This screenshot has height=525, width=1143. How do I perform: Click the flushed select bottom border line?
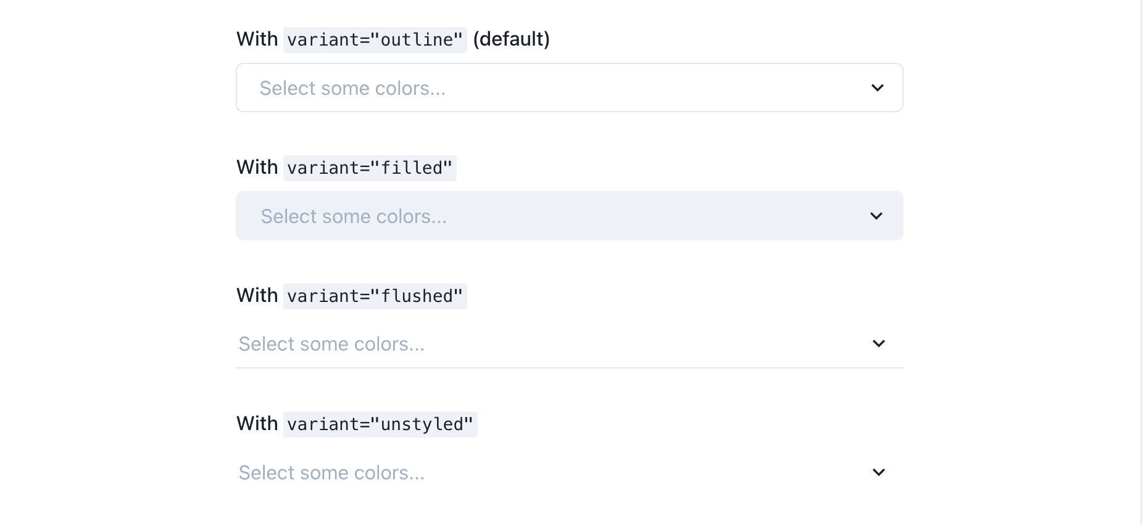[568, 368]
